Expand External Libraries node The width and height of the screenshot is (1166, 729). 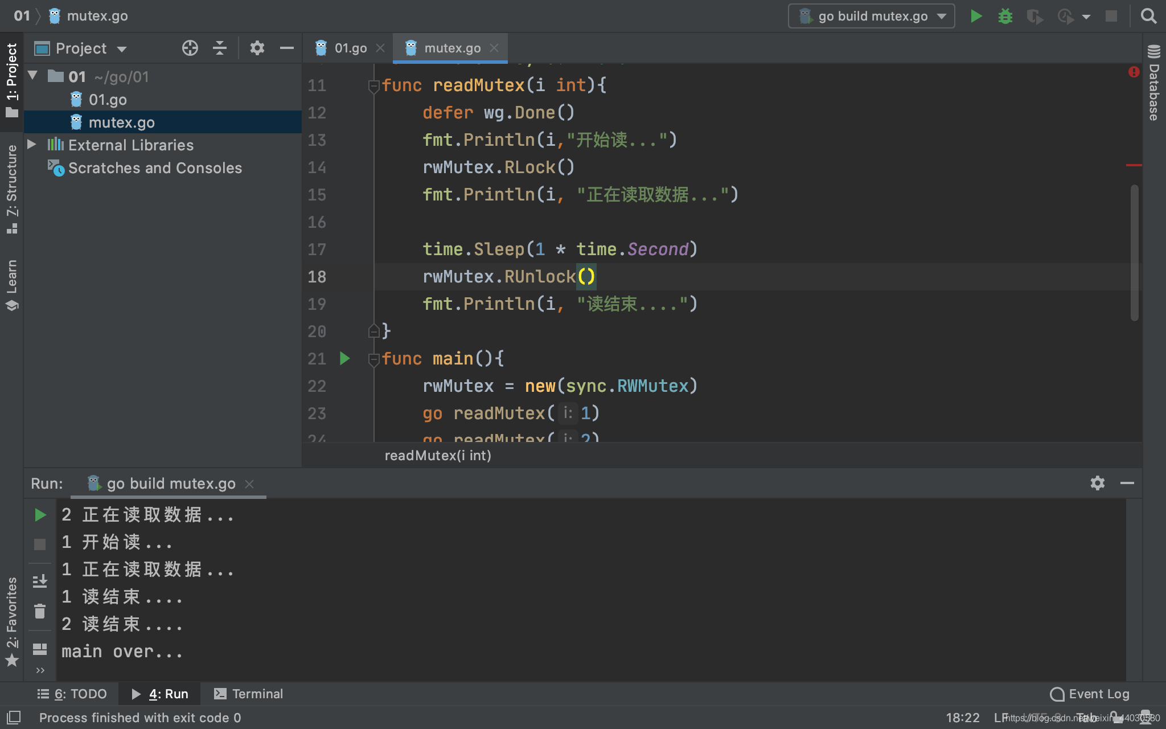[x=32, y=145]
